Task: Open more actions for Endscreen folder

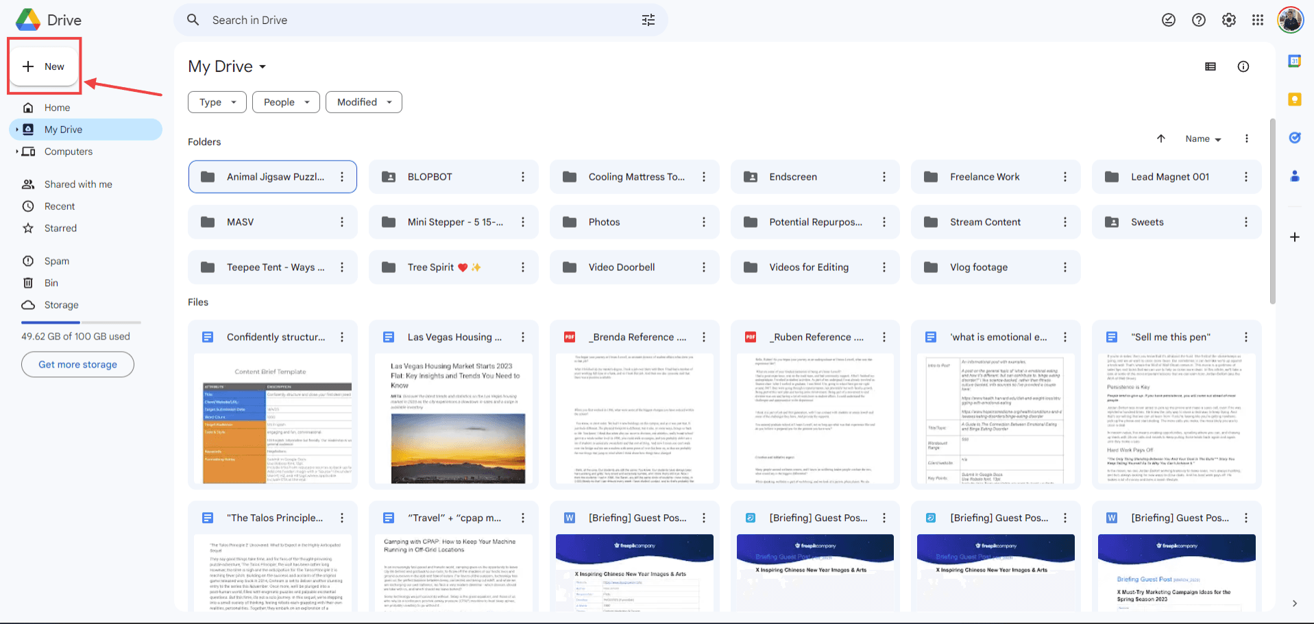Action: (x=884, y=177)
